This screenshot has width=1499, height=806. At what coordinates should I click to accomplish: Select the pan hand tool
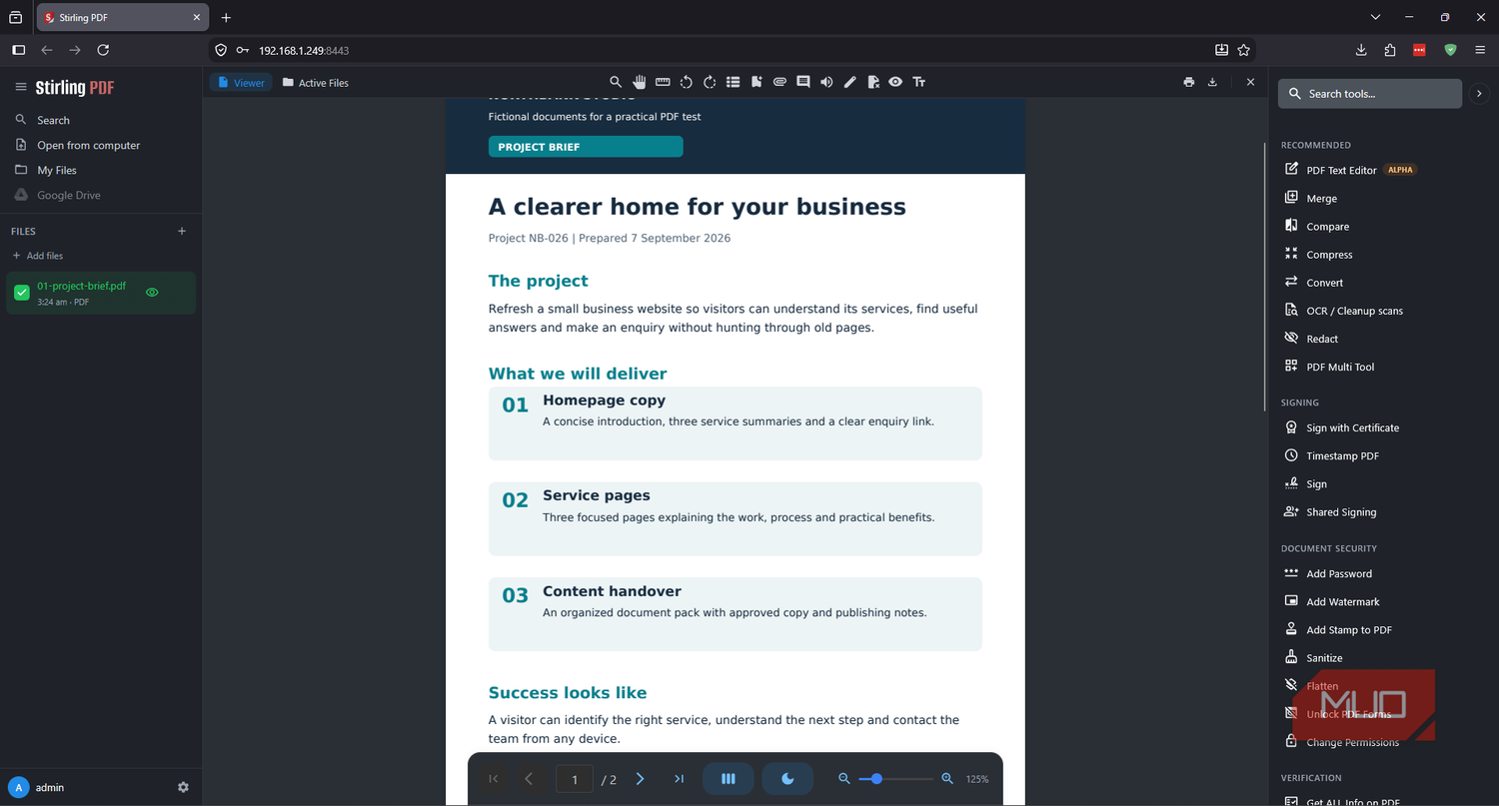pos(640,82)
